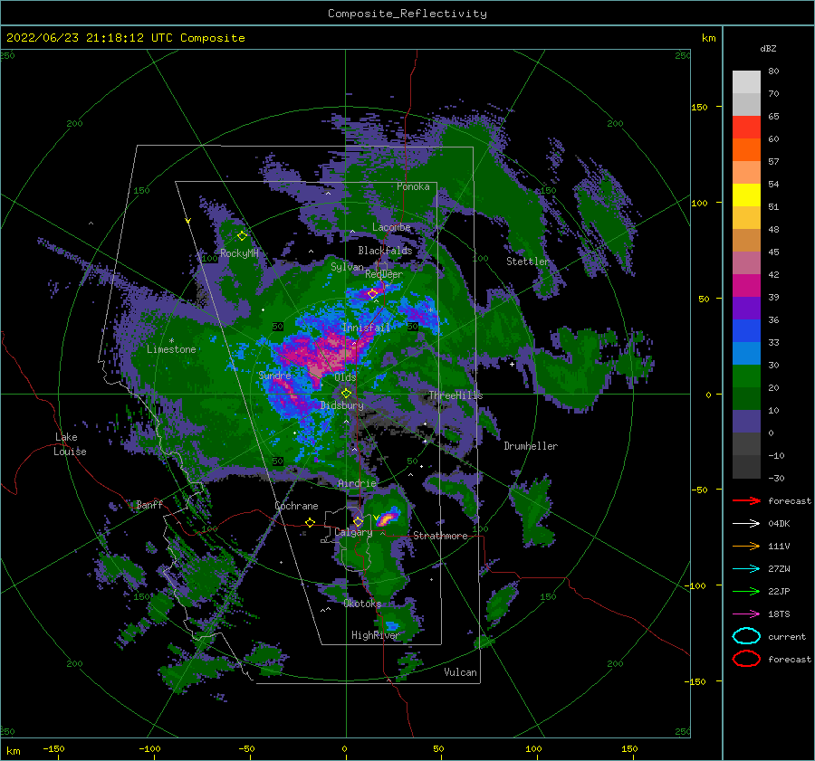The height and width of the screenshot is (761, 815).
Task: Click the asterisk marker above Limestone
Action: pos(171,341)
